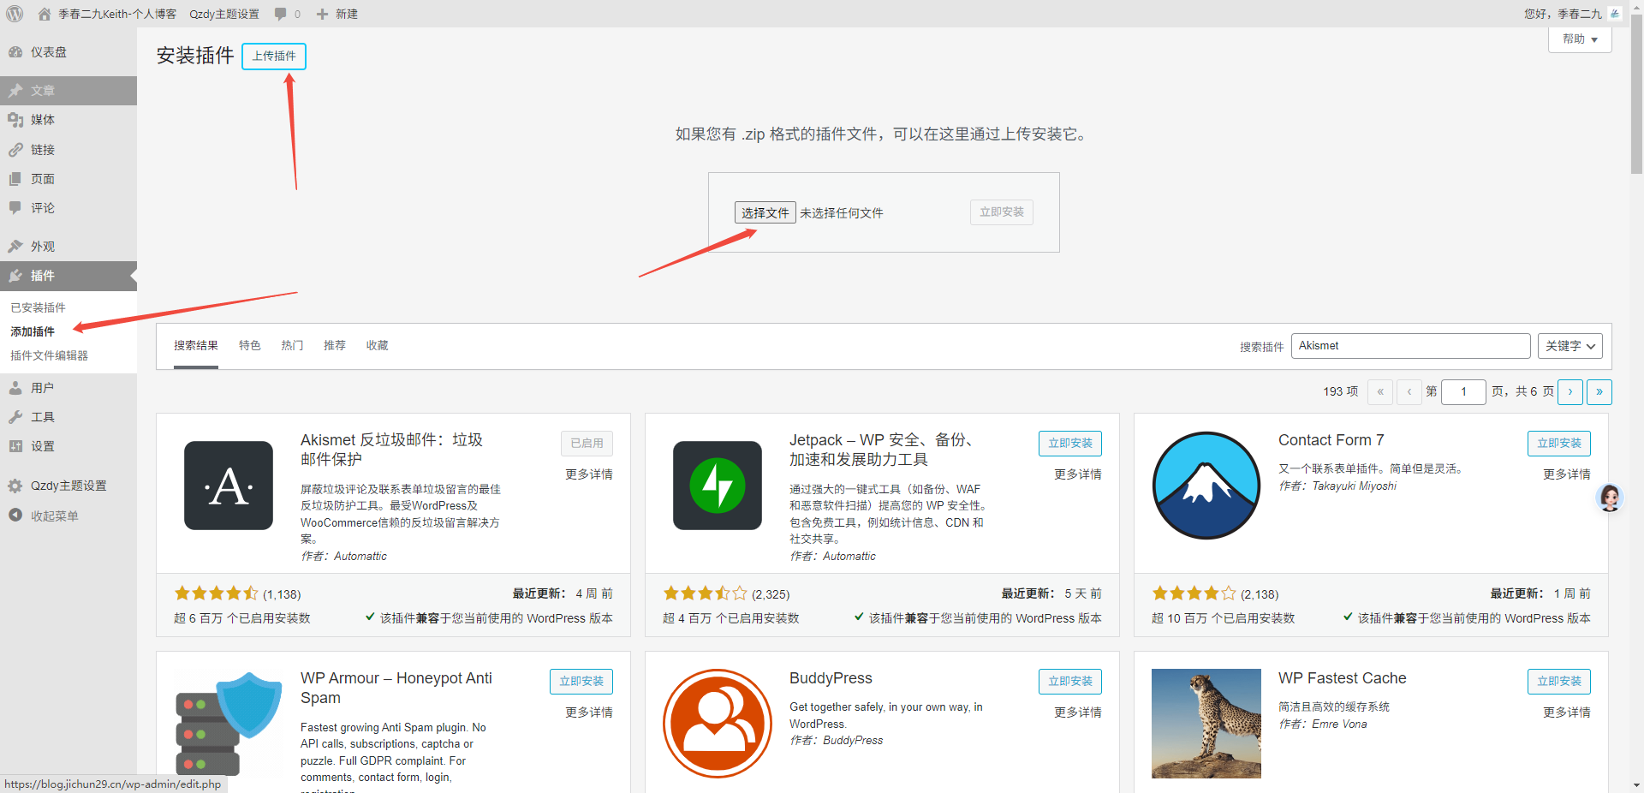Viewport: 1644px width, 793px height.
Task: Click the 搜索插件 search field
Action: coord(1410,346)
